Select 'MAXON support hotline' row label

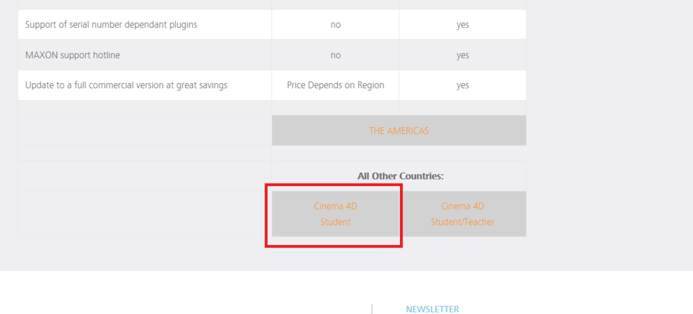(x=72, y=55)
